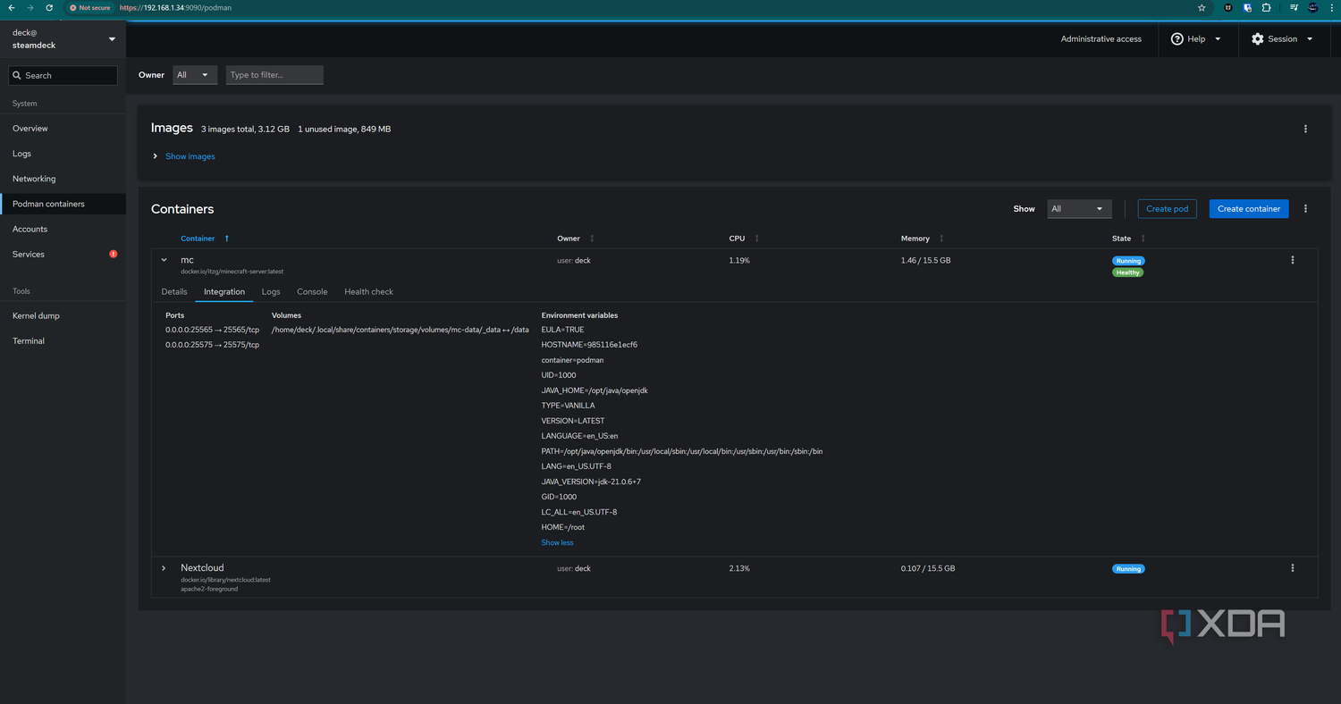Open Terminal under Tools
Viewport: 1341px width, 704px height.
click(63, 340)
